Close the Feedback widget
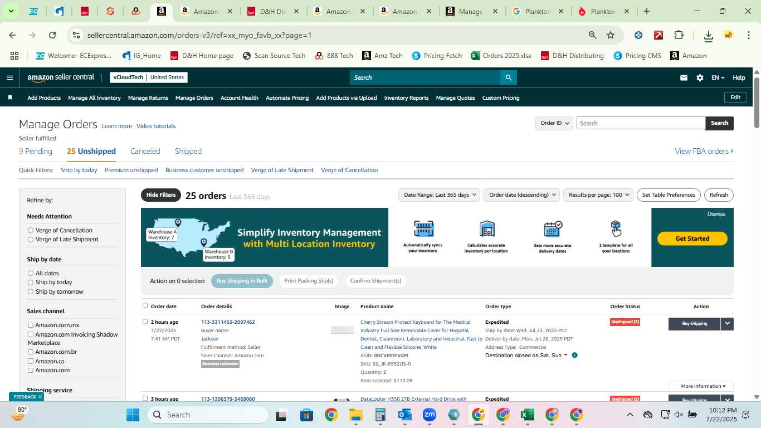Image resolution: width=761 pixels, height=428 pixels. pyautogui.click(x=40, y=397)
